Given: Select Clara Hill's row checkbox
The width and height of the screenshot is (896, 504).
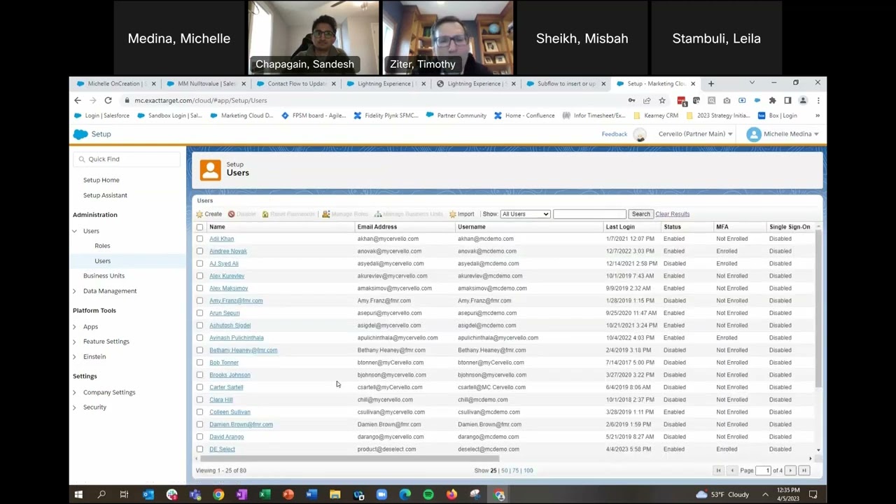Looking at the screenshot, I should (199, 400).
